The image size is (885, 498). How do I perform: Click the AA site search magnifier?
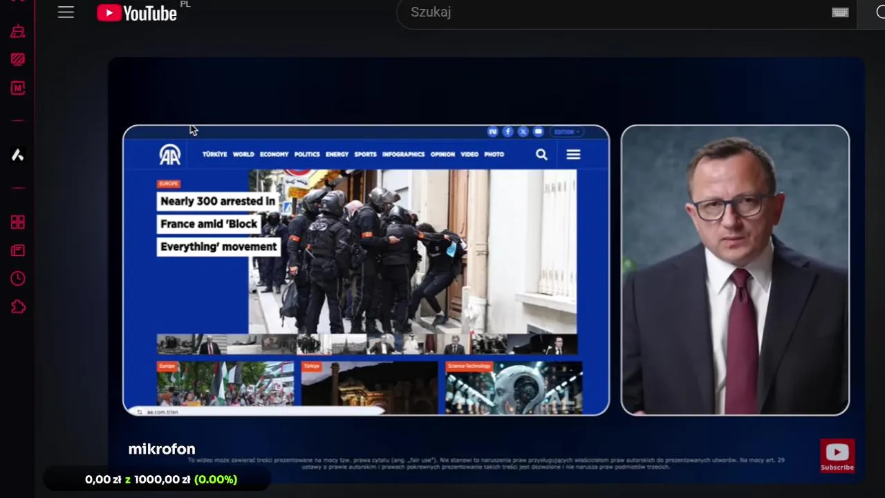point(541,154)
